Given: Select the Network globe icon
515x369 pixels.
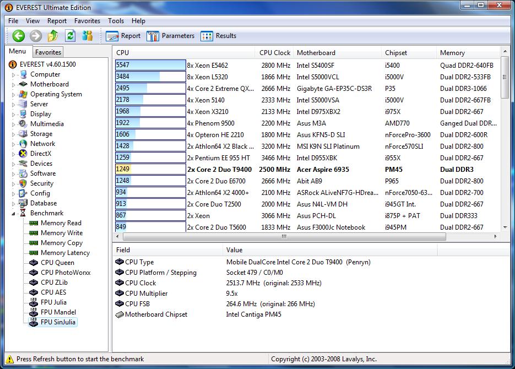Looking at the screenshot, I should 23,144.
